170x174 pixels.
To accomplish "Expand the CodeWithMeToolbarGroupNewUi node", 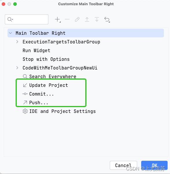I will pos(17,68).
